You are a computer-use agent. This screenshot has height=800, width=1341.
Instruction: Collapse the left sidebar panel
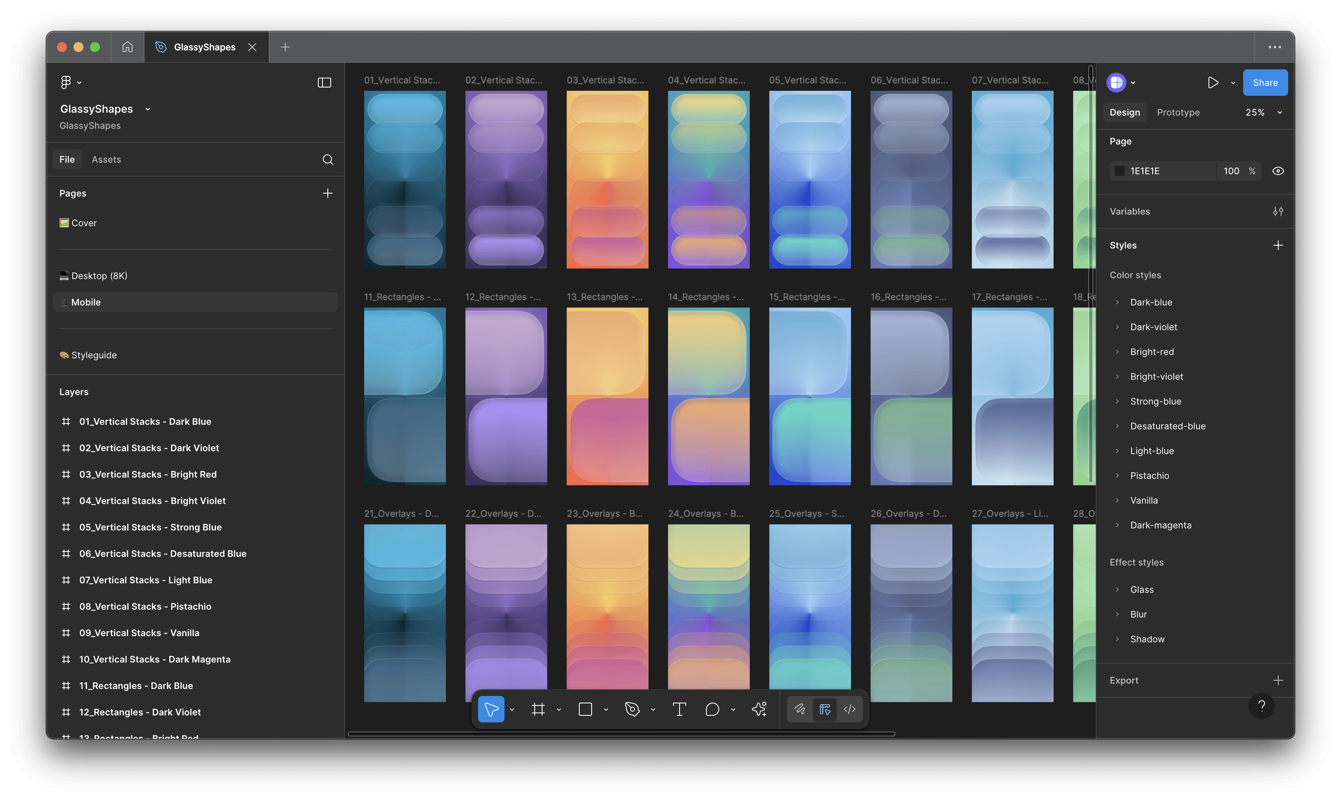324,83
